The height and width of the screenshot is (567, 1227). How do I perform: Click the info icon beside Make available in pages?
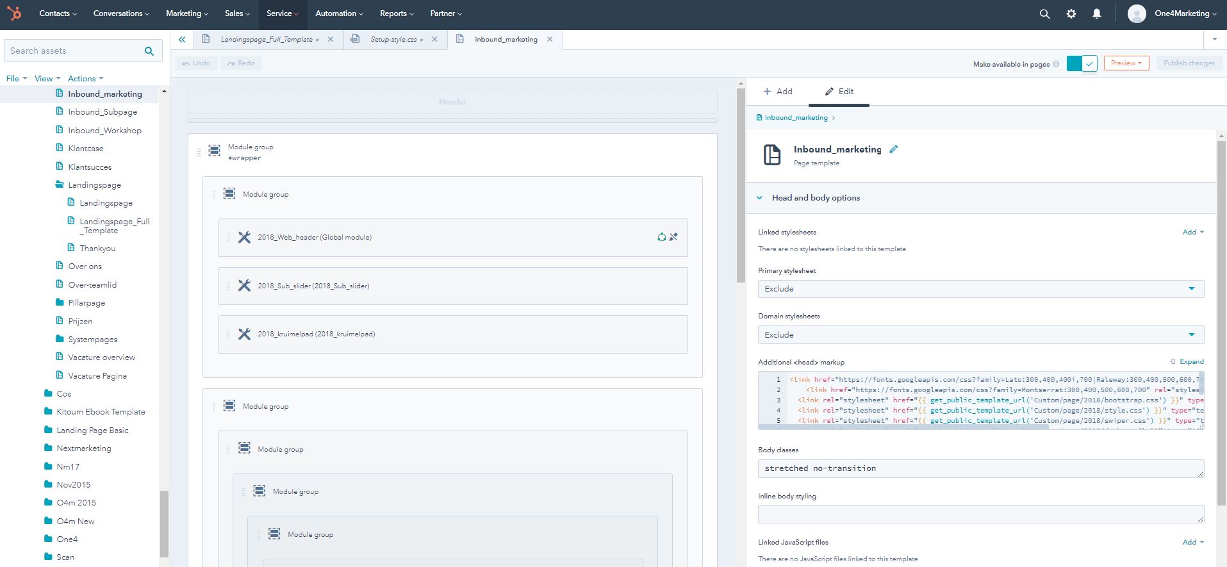pyautogui.click(x=1056, y=64)
